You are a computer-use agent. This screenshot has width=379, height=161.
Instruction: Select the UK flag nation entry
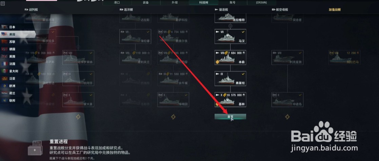pos(9,56)
